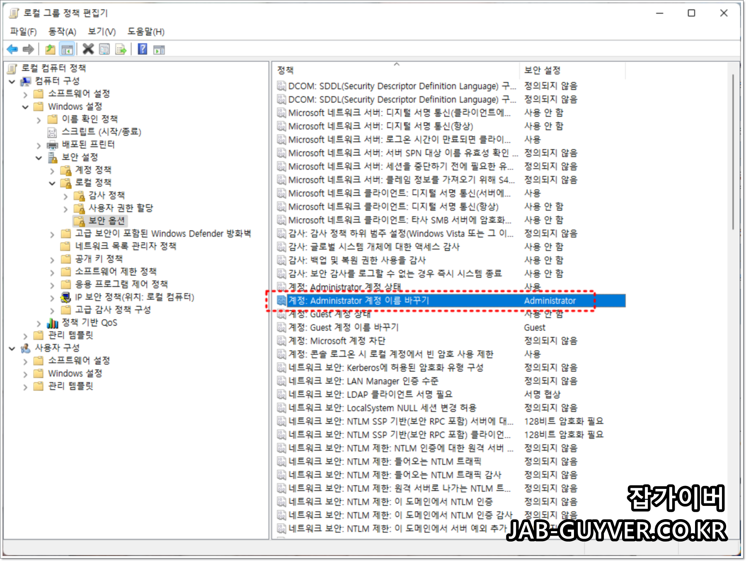Select 네트워크 보안: LocalSystem NULL 세션 변경 허용
The image size is (746, 561).
[451, 408]
